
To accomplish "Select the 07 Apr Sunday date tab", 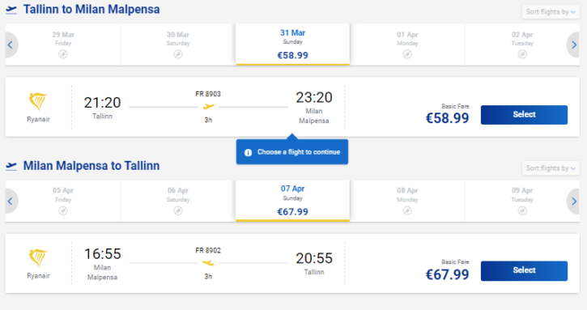I will click(293, 201).
